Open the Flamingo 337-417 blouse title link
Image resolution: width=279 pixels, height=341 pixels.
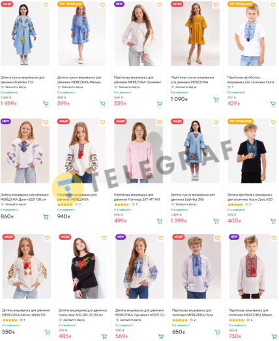point(137,197)
